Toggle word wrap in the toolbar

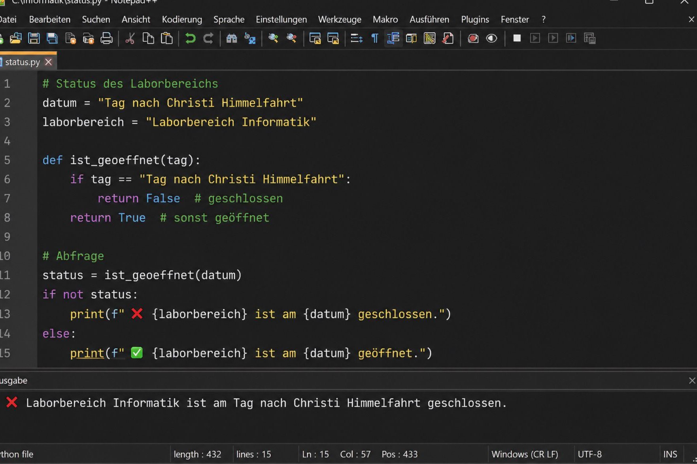(356, 38)
